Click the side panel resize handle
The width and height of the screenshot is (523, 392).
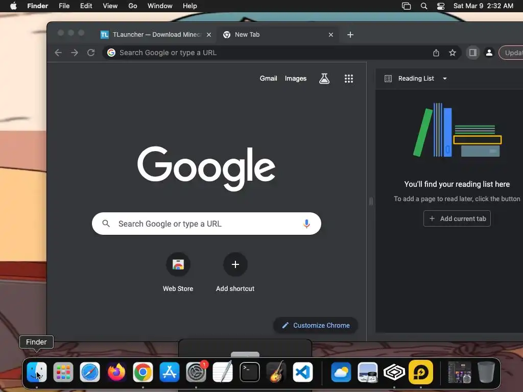point(371,201)
